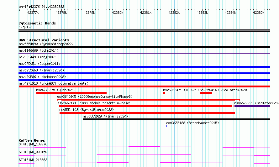Click the 42381k tick on the ruler
The height and width of the screenshot is (167, 279).
coord(146,10)
